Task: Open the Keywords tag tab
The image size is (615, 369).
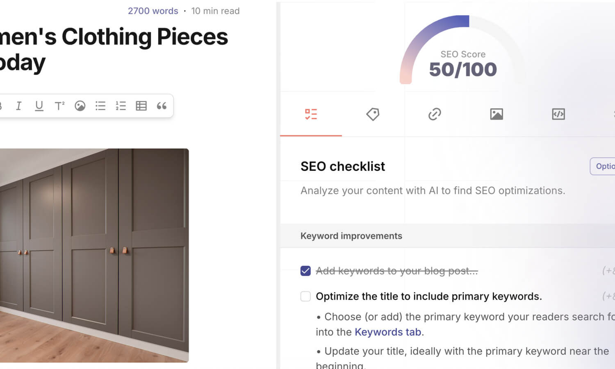Action: click(373, 114)
